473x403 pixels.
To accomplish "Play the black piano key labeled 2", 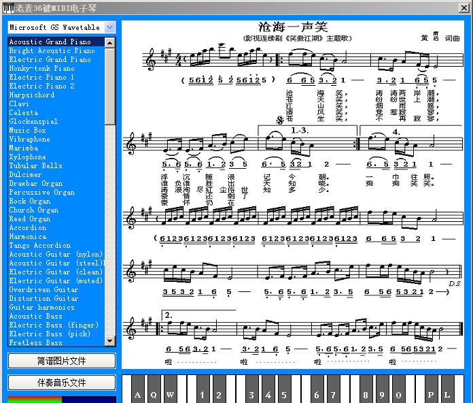I will [x=219, y=389].
